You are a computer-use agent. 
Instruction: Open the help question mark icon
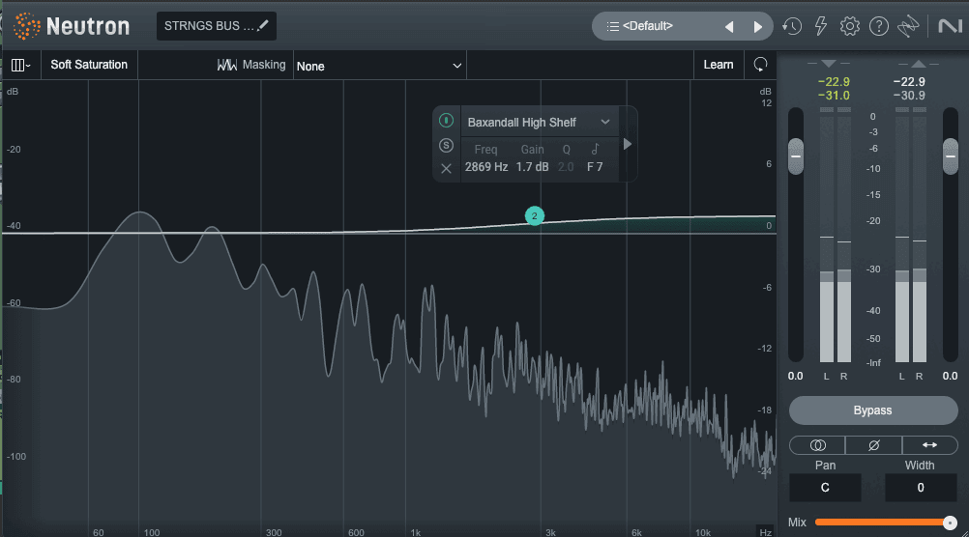(x=879, y=26)
